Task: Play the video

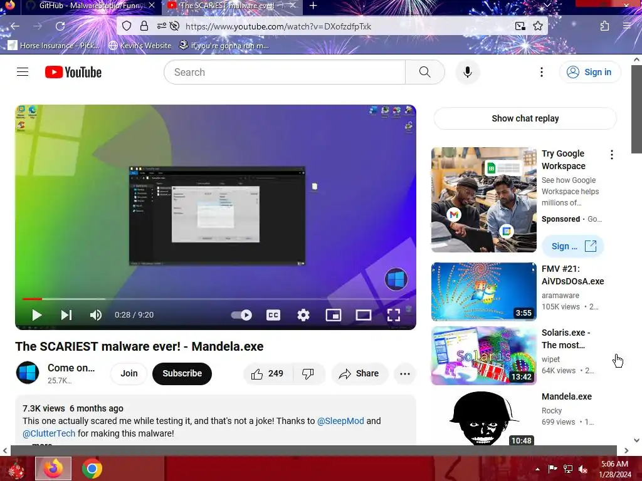Action: (x=37, y=315)
